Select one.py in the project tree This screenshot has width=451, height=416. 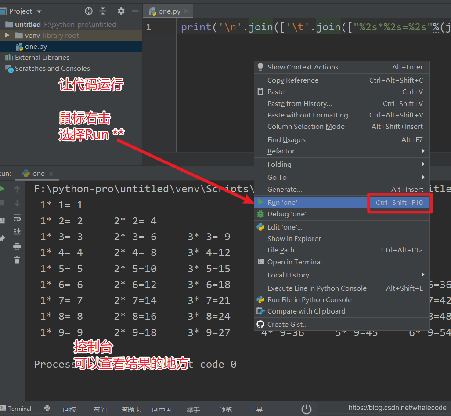point(71,46)
